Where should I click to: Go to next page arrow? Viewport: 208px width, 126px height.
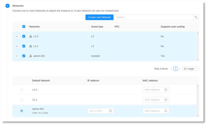point(180,69)
